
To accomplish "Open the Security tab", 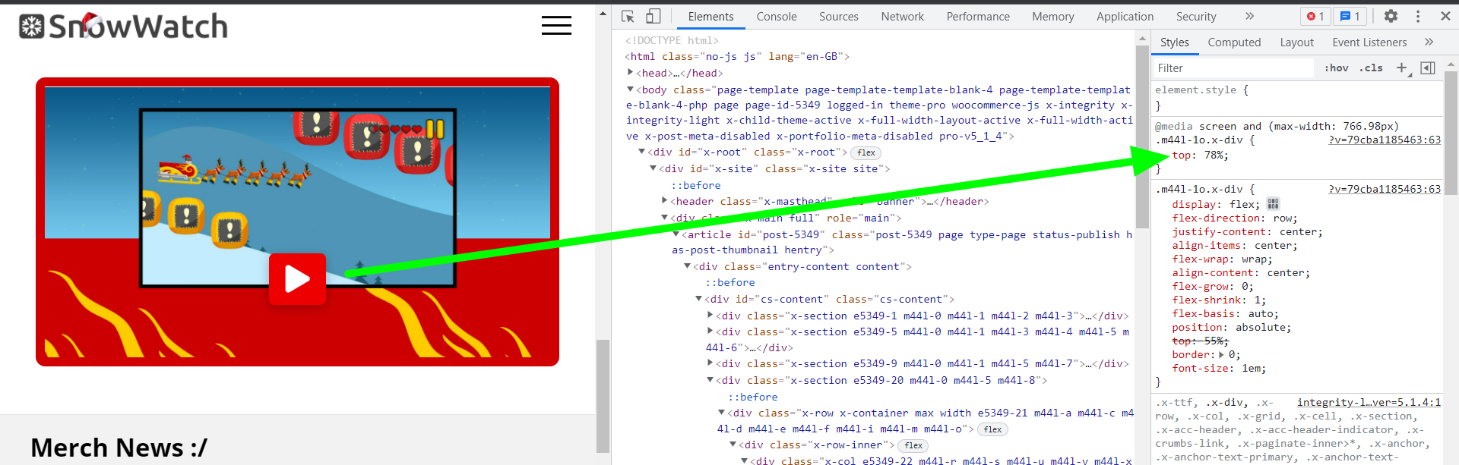I will [1196, 17].
